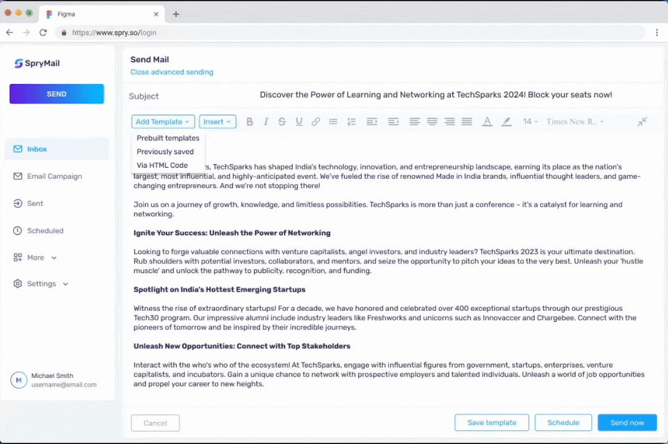
Task: Toggle bold formatting
Action: coord(250,121)
